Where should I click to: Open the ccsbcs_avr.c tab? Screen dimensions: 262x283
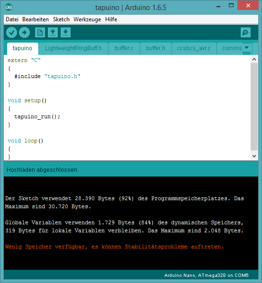[194, 48]
